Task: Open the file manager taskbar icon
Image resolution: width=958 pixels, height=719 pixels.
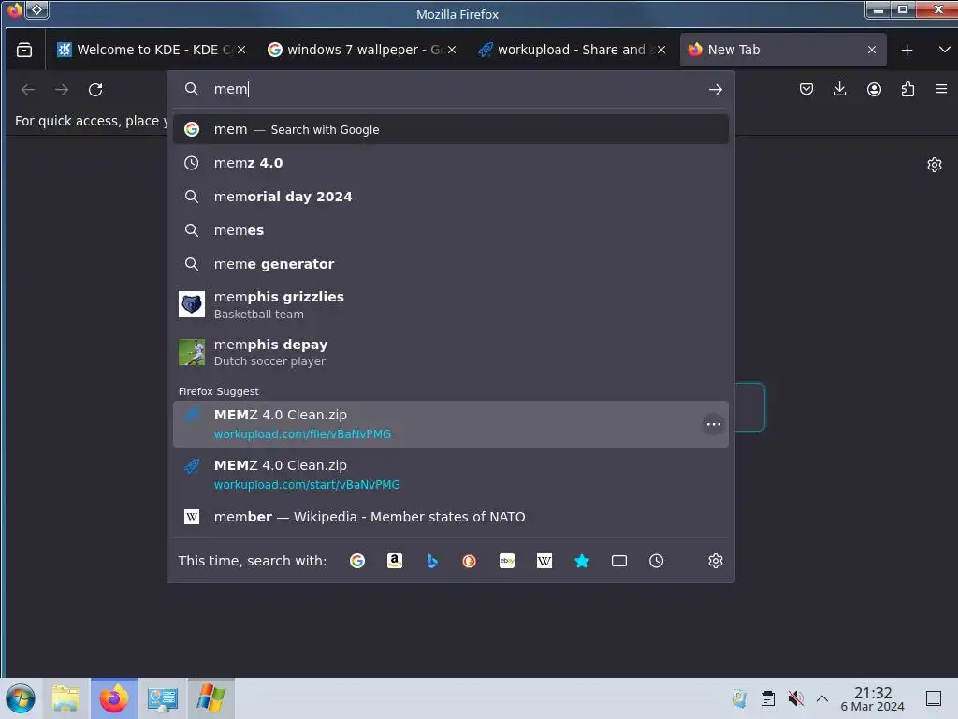Action: tap(66, 698)
